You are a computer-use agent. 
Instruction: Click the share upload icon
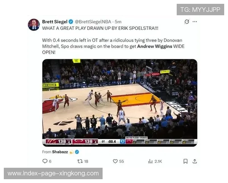(x=195, y=161)
